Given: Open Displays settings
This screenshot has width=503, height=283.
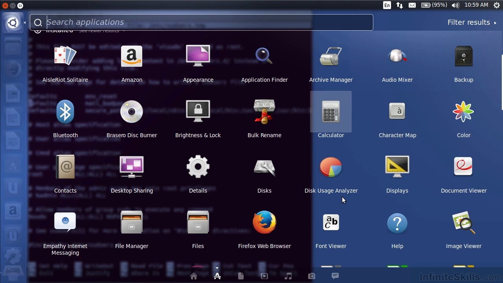Looking at the screenshot, I should (x=397, y=174).
